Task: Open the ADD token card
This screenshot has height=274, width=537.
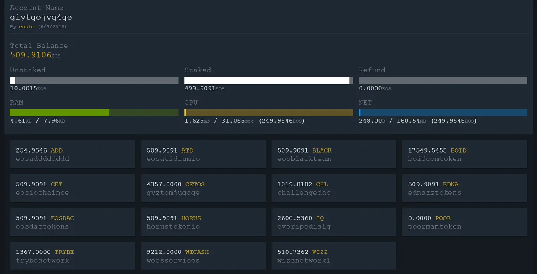Action: [x=73, y=154]
